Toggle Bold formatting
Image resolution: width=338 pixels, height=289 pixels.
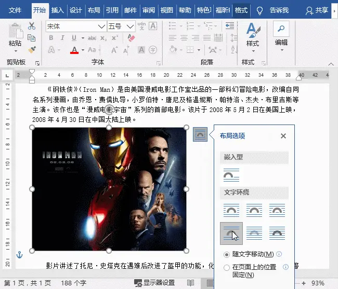coord(51,38)
